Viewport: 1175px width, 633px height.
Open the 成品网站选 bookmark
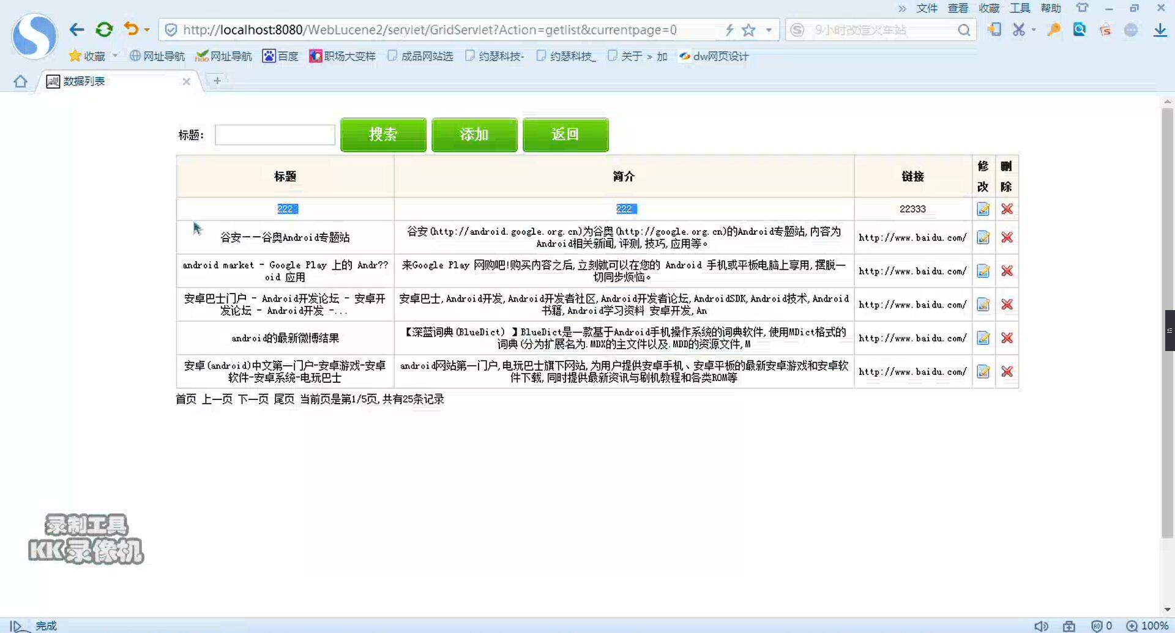(420, 56)
